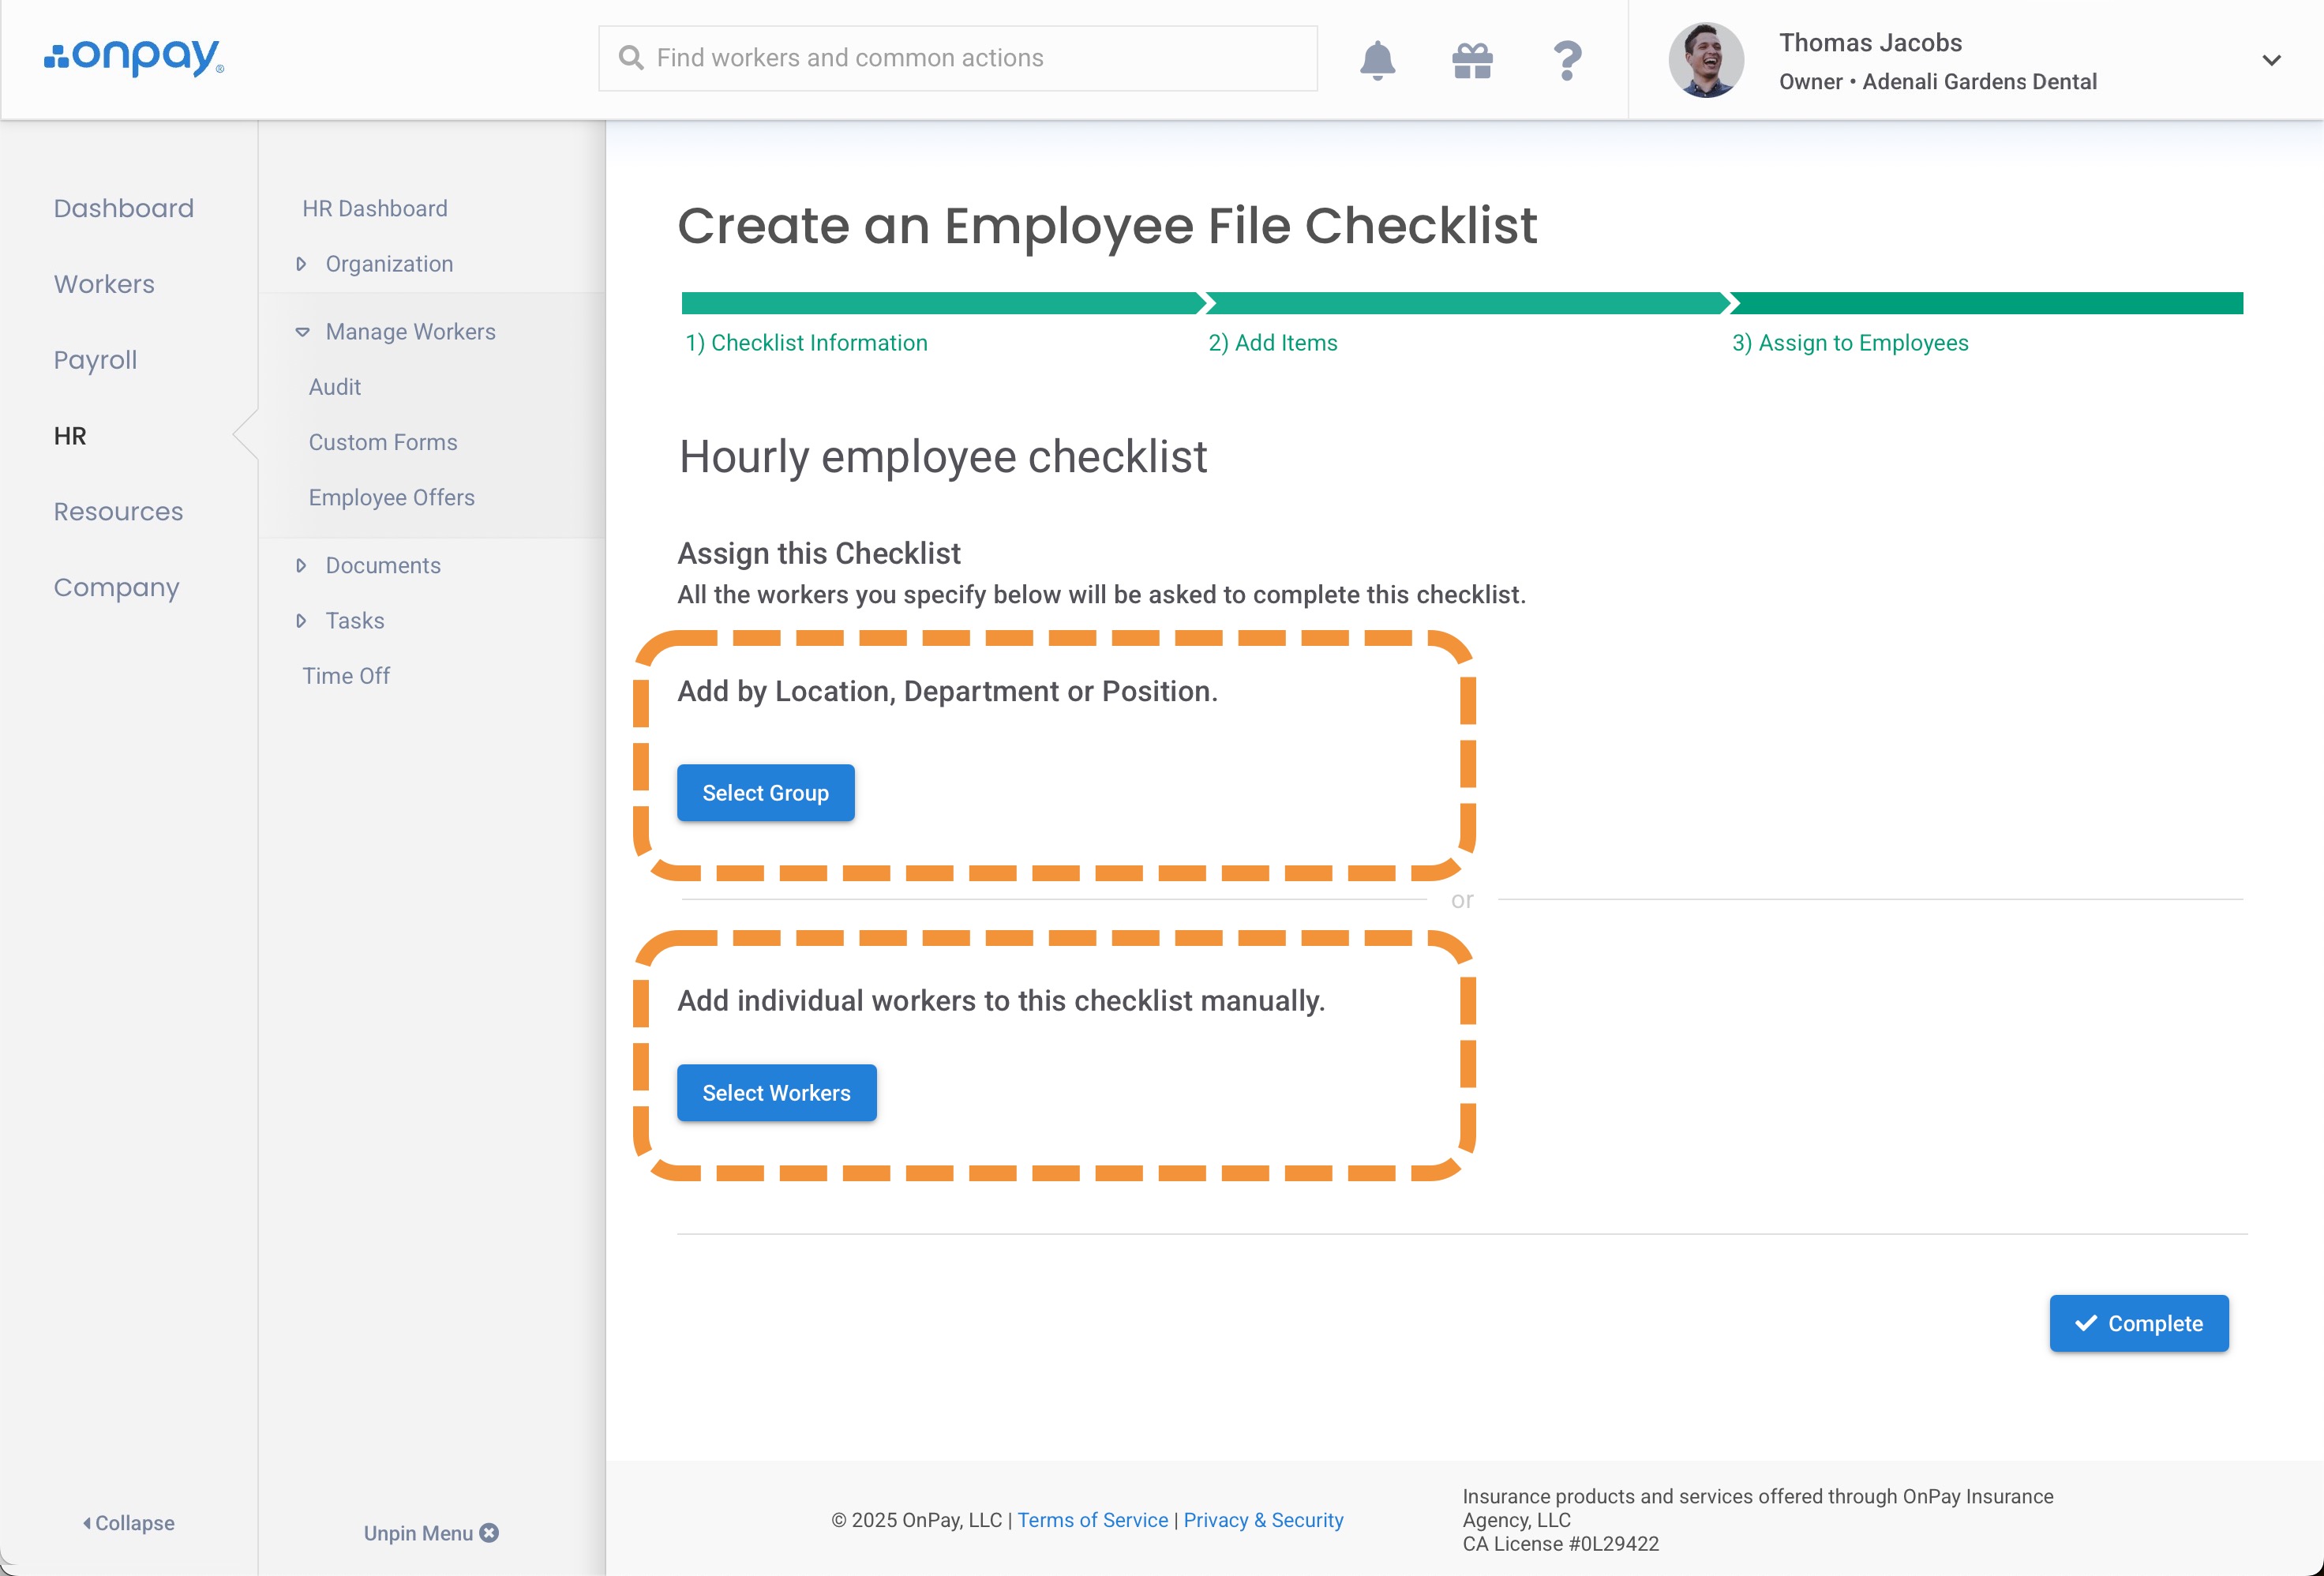
Task: Collapse the left sidebar navigation
Action: point(128,1522)
